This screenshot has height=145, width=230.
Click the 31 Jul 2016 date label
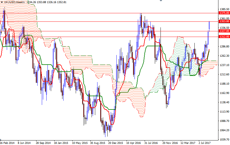pyautogui.click(x=151, y=143)
